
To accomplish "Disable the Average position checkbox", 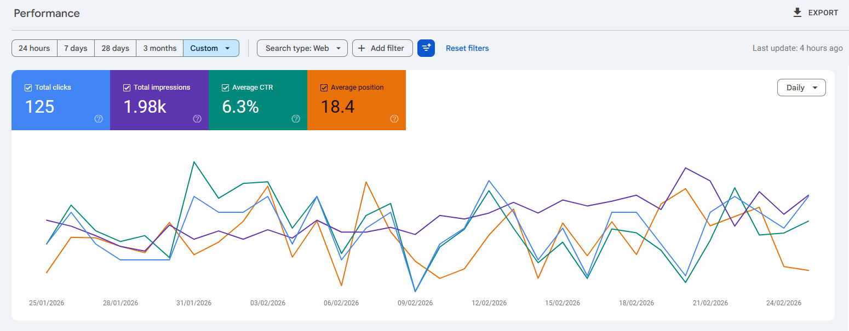I will (324, 88).
